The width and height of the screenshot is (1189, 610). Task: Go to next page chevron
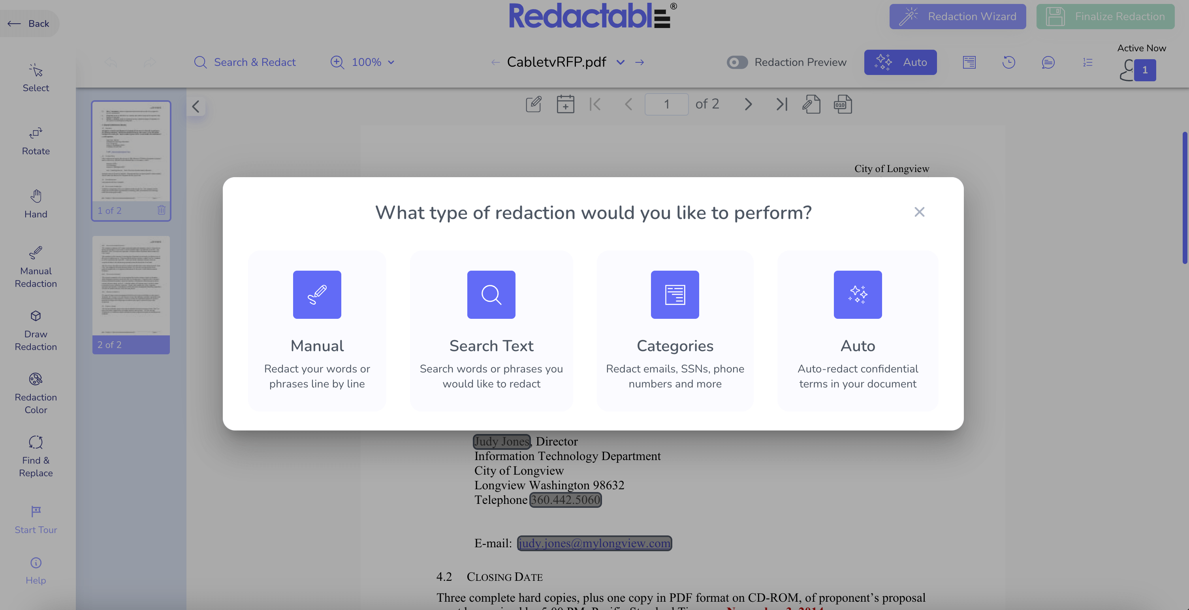tap(748, 104)
